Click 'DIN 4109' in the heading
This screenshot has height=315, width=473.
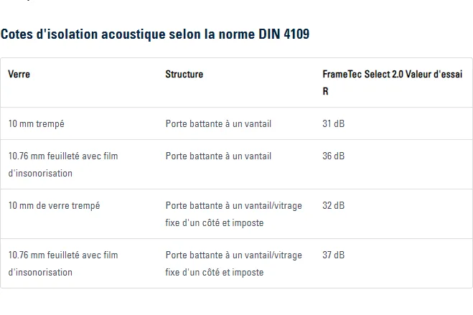click(286, 34)
